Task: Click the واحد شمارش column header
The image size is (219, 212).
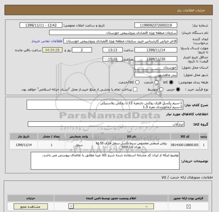Action: tap(79, 137)
